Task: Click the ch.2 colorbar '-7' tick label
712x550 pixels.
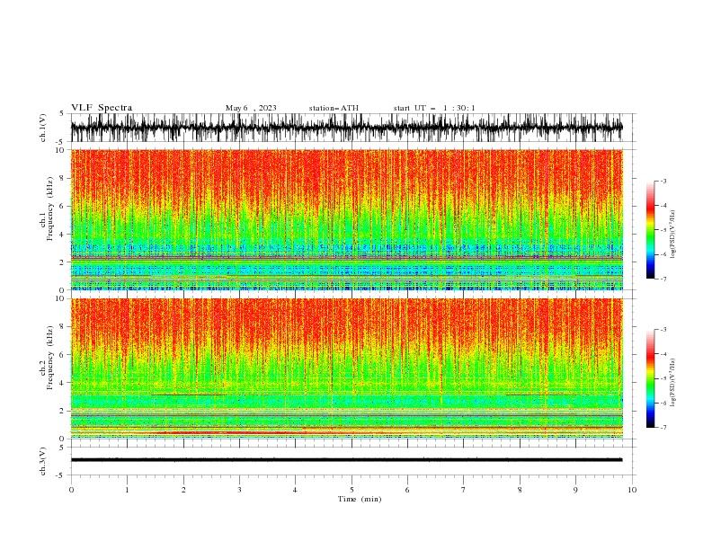Action: 663,428
